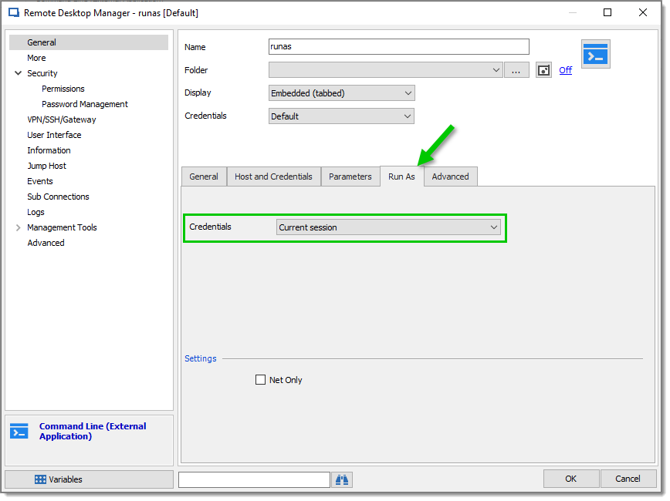This screenshot has width=670, height=501.
Task: Select Management Tools in the tree
Action: (x=62, y=227)
